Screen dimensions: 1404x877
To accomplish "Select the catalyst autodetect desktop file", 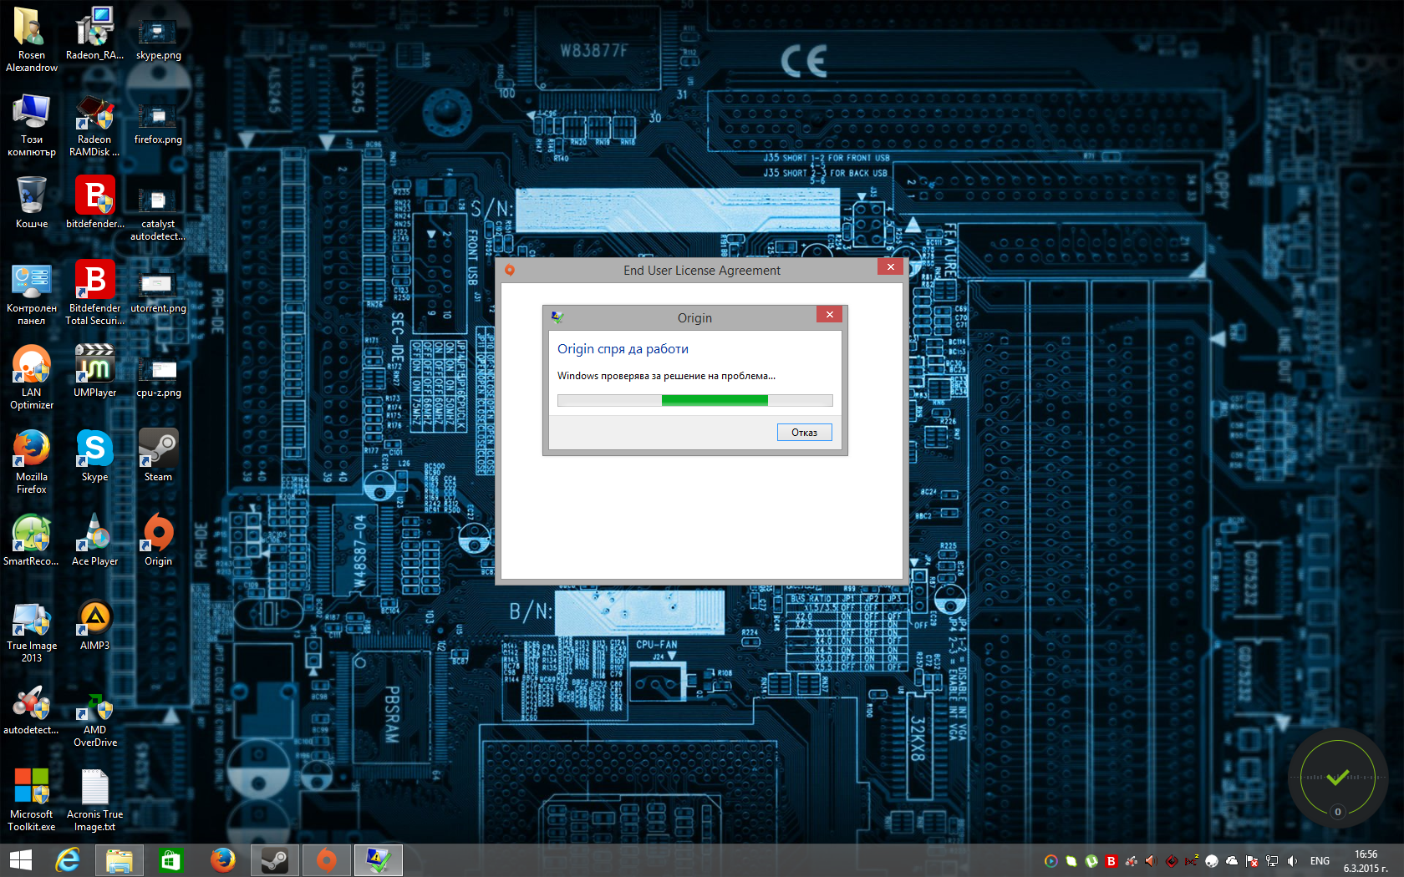I will pos(158,214).
